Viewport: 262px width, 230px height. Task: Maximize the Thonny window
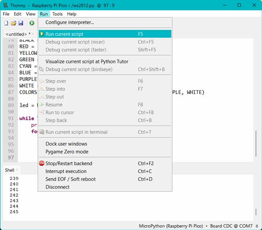[x=239, y=5]
